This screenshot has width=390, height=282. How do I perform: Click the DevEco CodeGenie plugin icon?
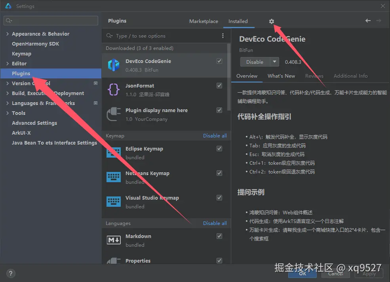pos(114,65)
